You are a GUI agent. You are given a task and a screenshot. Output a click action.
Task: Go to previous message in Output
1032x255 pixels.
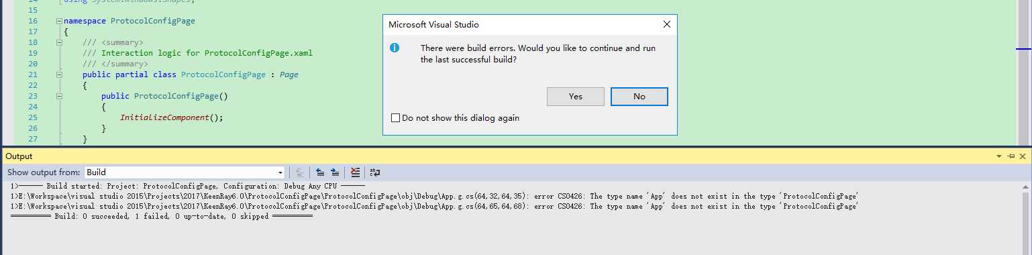[320, 172]
